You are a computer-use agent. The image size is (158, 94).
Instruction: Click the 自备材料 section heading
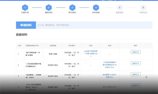coord(22,35)
